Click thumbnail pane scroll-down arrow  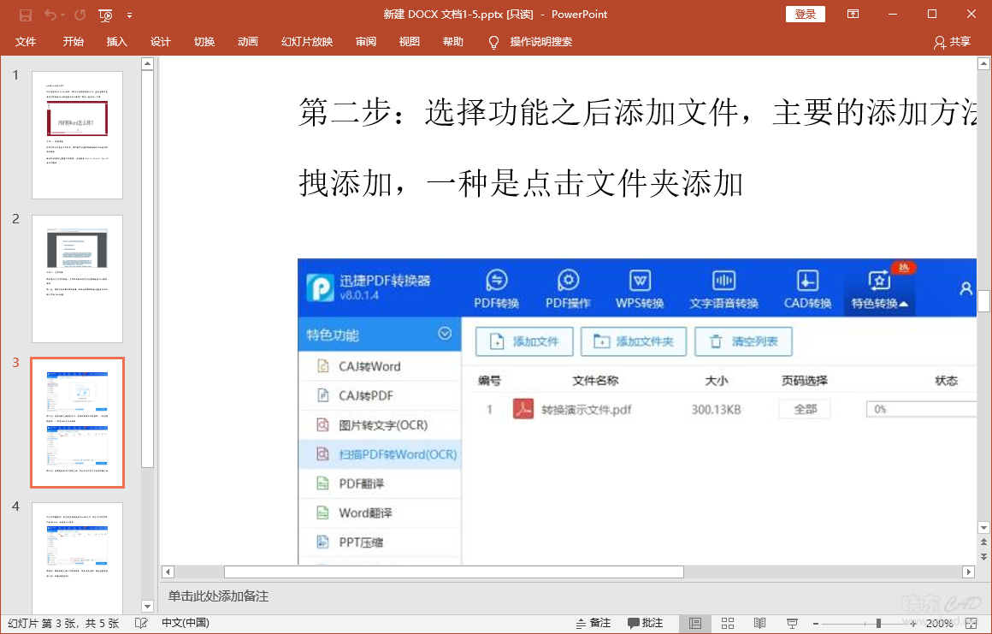[147, 606]
